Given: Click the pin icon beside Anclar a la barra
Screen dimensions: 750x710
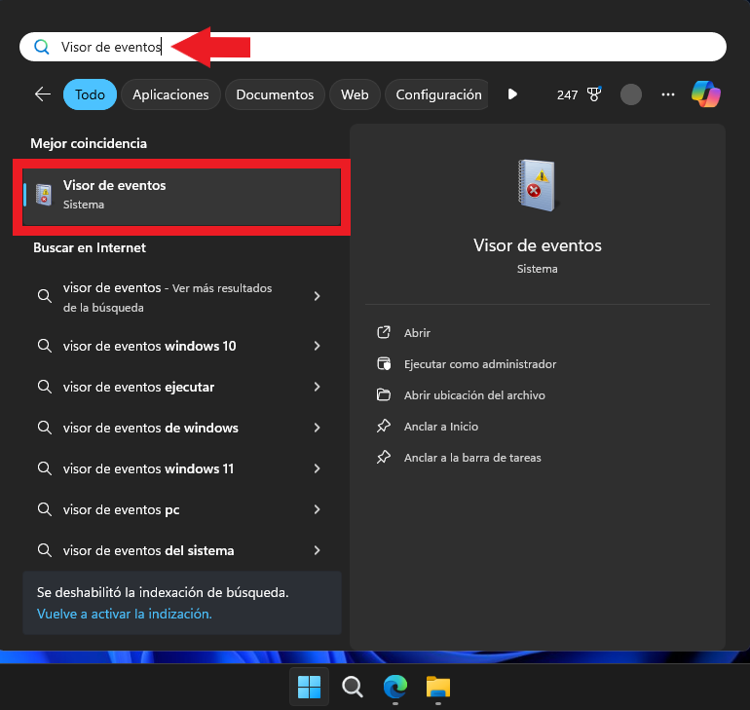Looking at the screenshot, I should (x=384, y=457).
